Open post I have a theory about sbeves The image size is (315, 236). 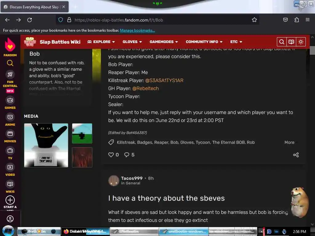click(166, 198)
